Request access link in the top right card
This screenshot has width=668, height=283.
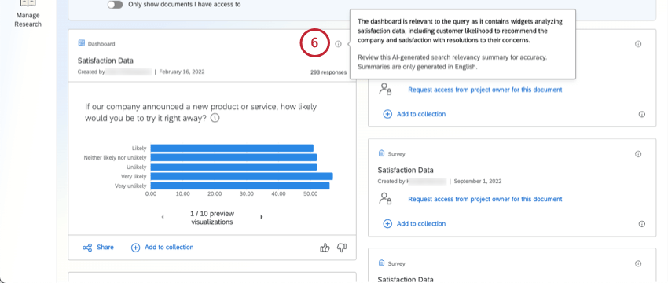click(x=485, y=90)
